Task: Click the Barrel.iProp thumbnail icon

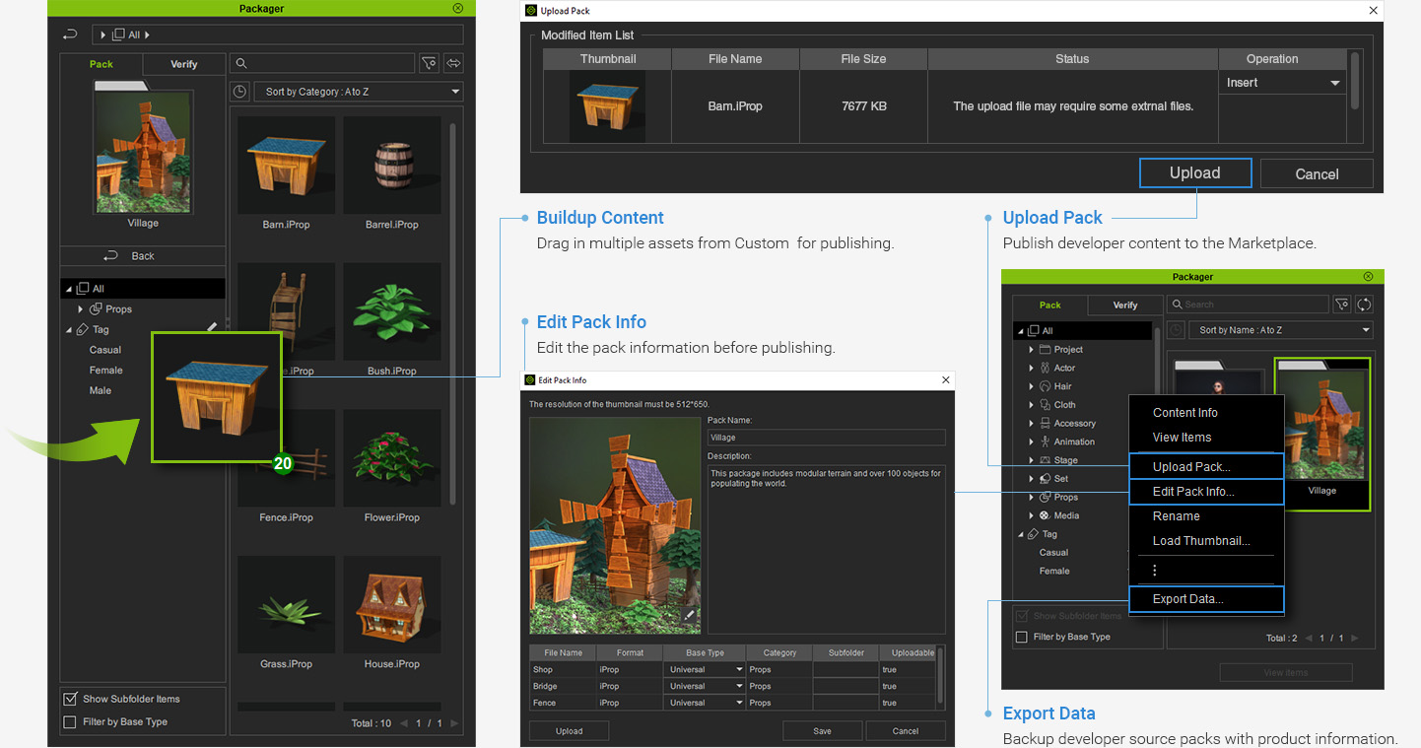Action: coord(391,165)
